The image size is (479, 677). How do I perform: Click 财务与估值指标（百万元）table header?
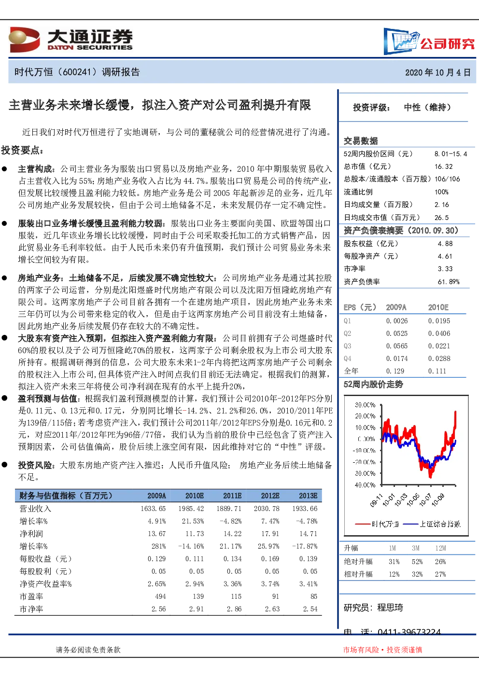66,496
